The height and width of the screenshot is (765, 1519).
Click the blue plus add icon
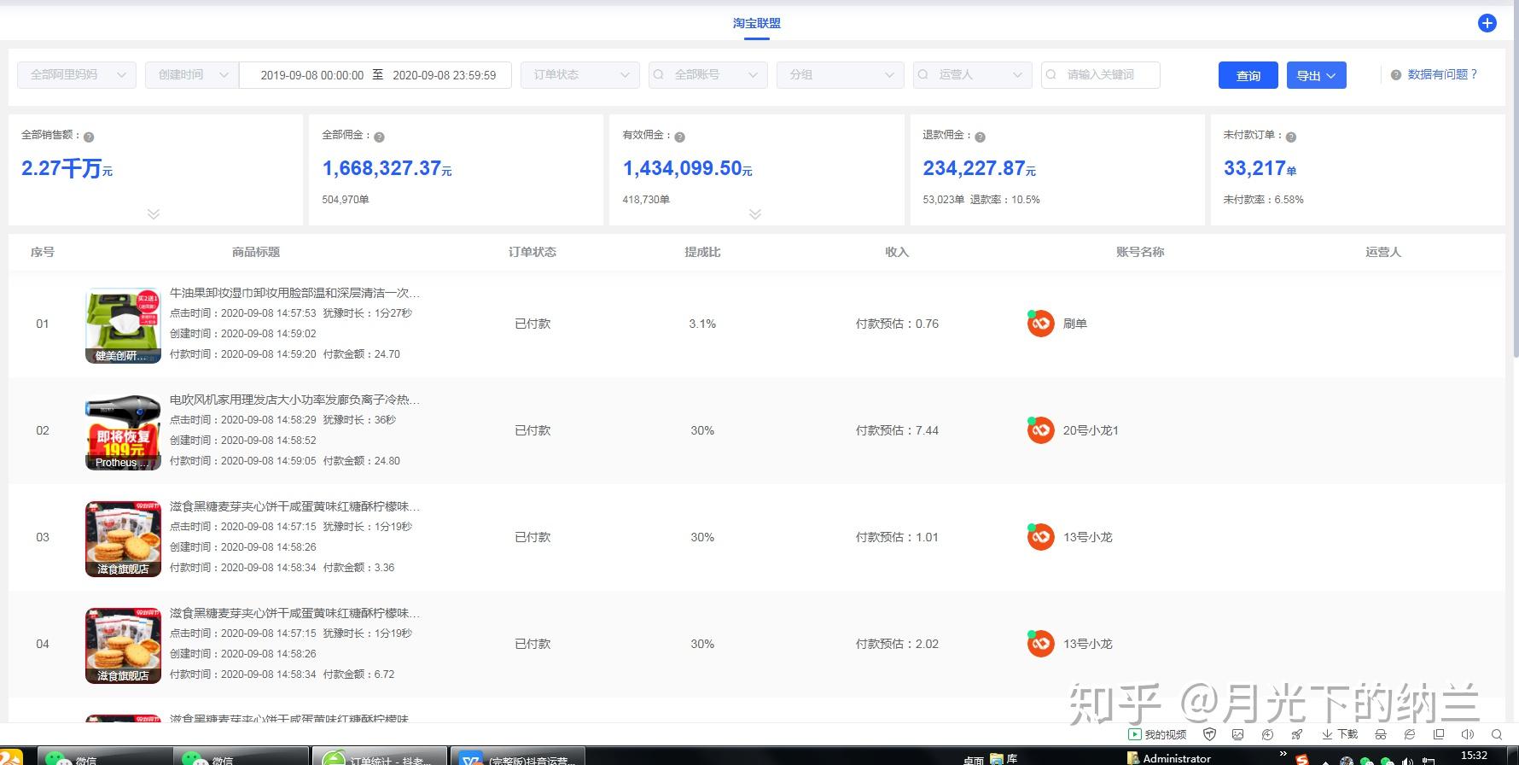(x=1487, y=23)
